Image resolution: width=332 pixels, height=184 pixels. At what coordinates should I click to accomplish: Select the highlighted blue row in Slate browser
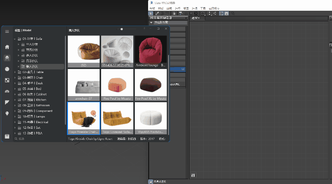point(178,69)
